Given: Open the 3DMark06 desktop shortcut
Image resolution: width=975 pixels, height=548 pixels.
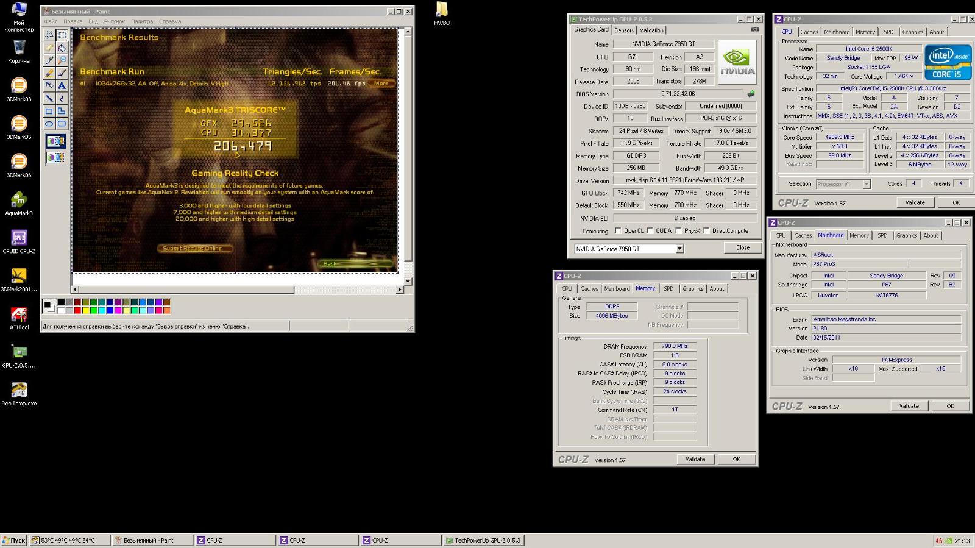Looking at the screenshot, I should pyautogui.click(x=19, y=165).
